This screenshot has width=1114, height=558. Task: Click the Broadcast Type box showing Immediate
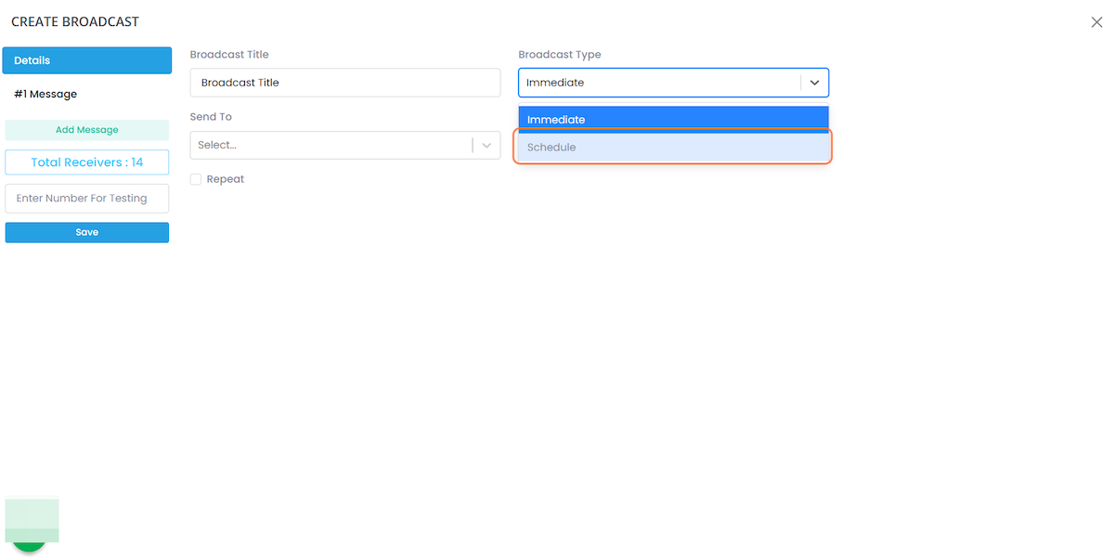(x=657, y=83)
